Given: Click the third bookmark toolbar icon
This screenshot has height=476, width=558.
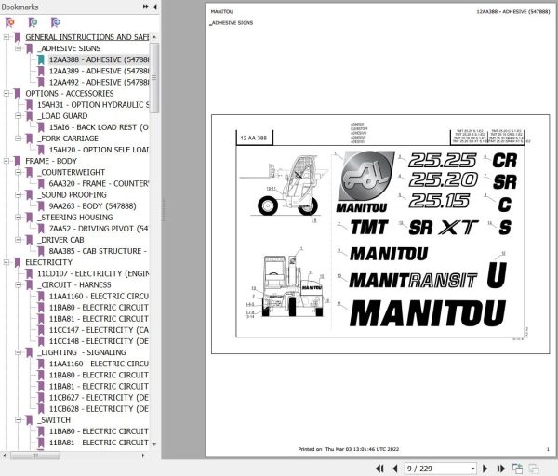Looking at the screenshot, I should pyautogui.click(x=55, y=22).
